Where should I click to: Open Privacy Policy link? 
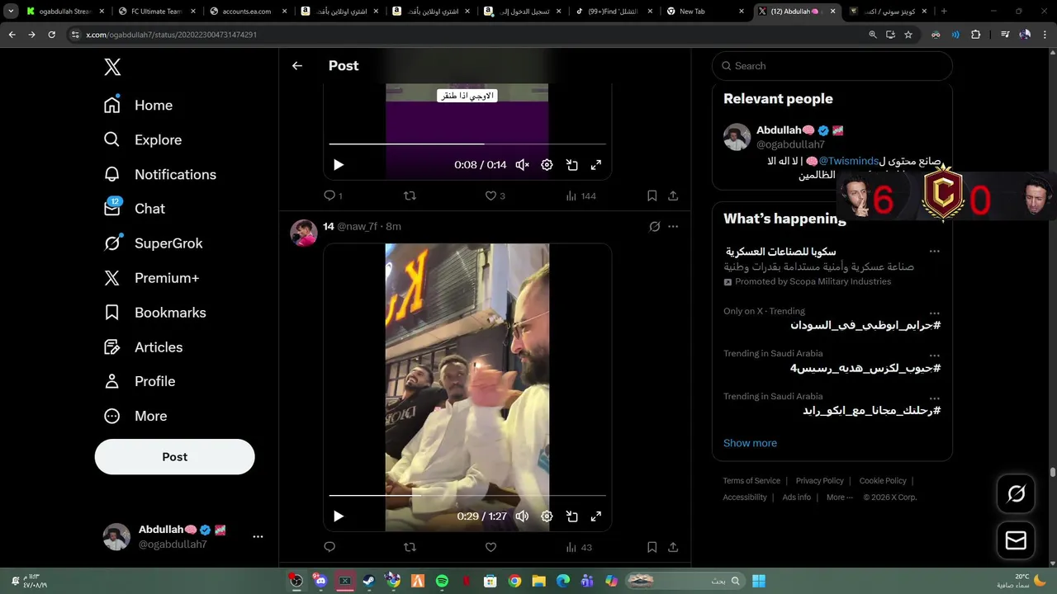[x=820, y=481]
